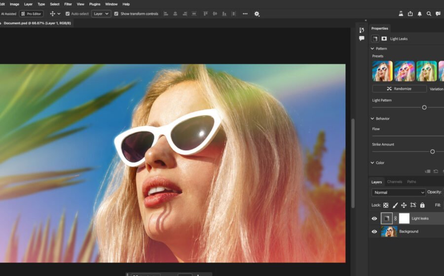Toggle lock position icon
444x276 pixels.
point(404,205)
